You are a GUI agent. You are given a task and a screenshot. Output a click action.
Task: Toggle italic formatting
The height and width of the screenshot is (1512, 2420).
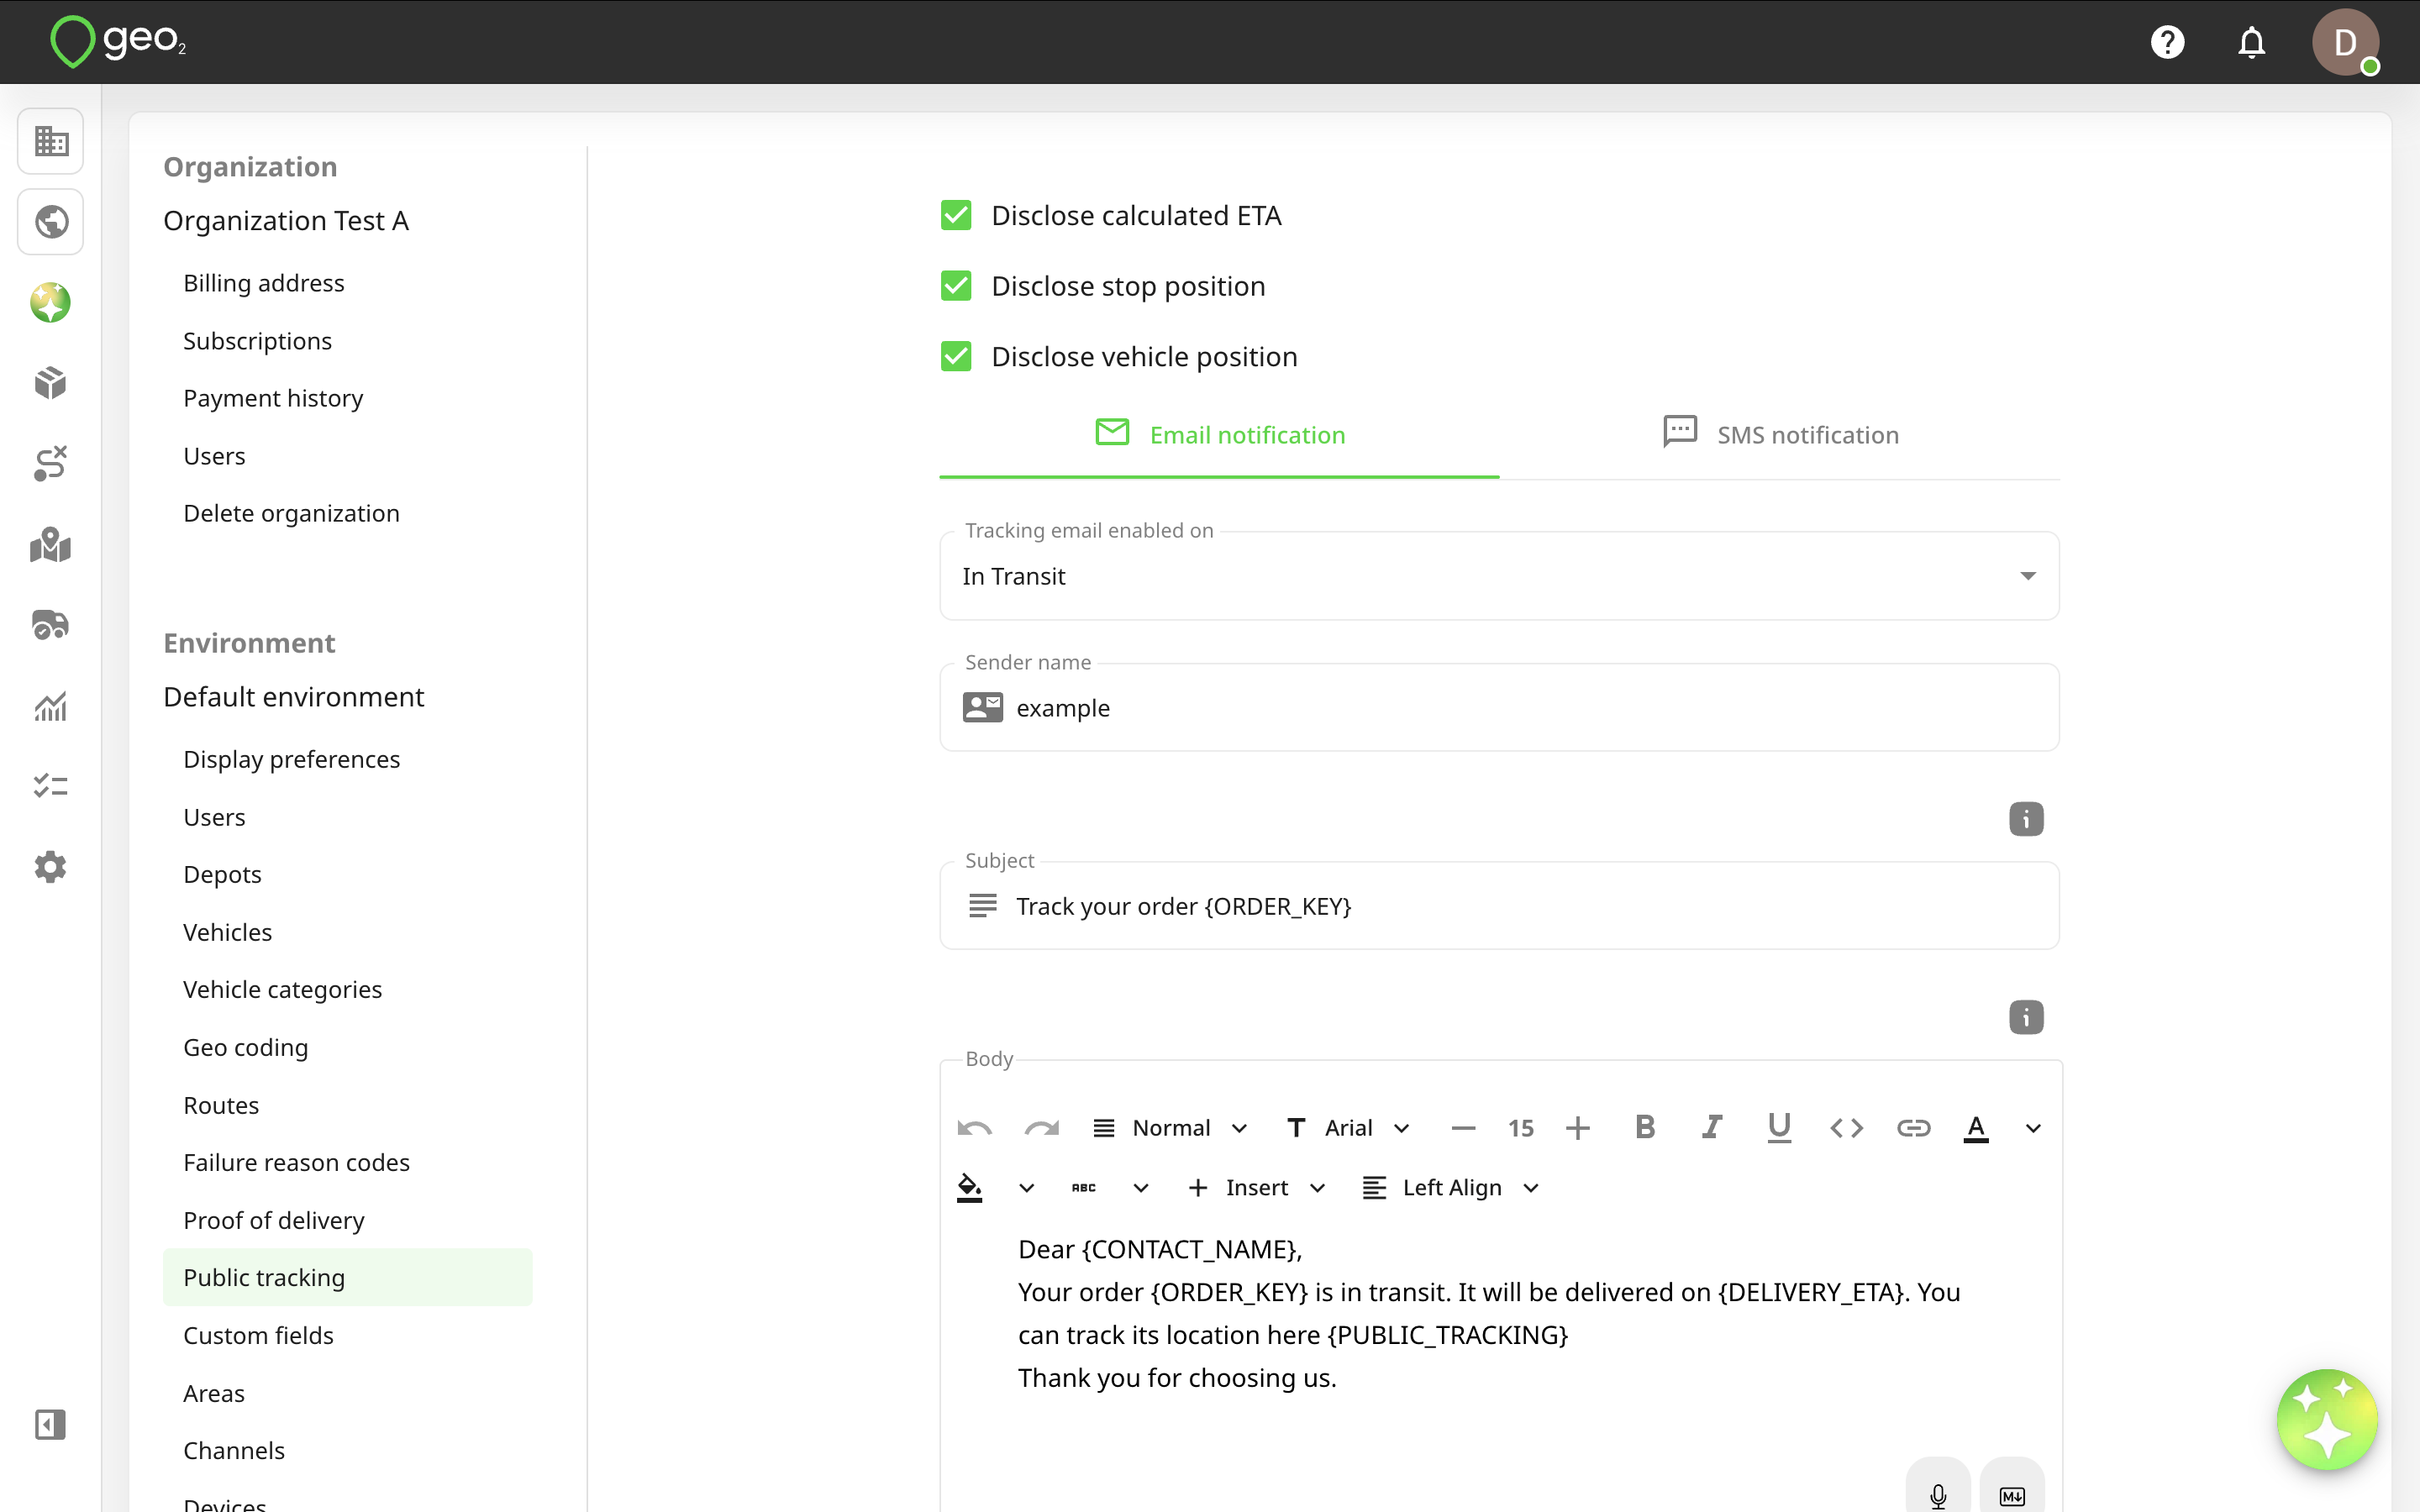(1712, 1128)
